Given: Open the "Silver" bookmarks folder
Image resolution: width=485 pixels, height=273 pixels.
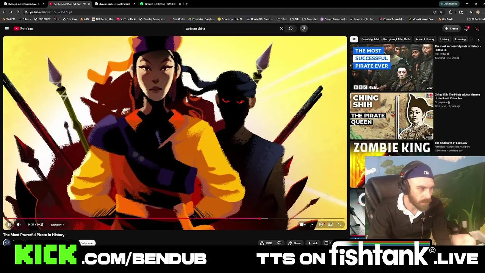Looking at the screenshot, I should click(x=282, y=19).
